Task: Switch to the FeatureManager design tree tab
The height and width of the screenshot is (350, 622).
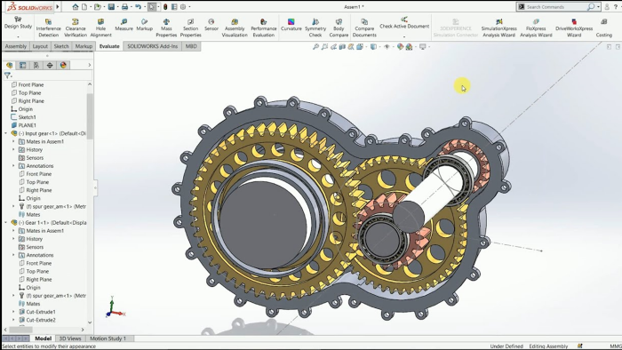Action: tap(9, 65)
